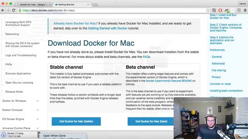Jump to Step 3 Explore the application
Screen dimensions: 248x139
222,40
